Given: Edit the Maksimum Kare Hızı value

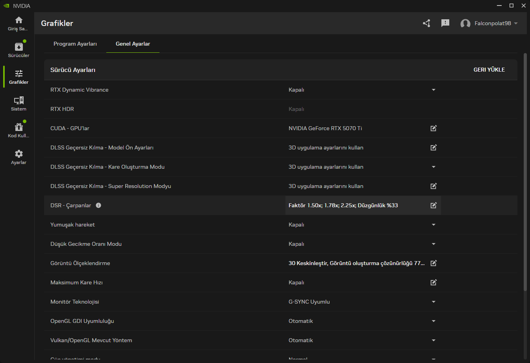Looking at the screenshot, I should [434, 282].
